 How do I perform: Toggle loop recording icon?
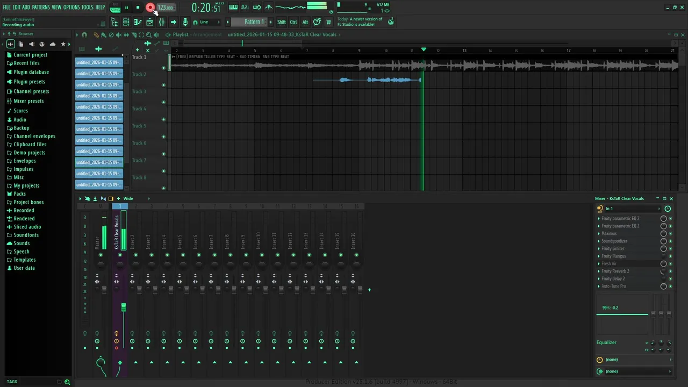click(x=257, y=8)
